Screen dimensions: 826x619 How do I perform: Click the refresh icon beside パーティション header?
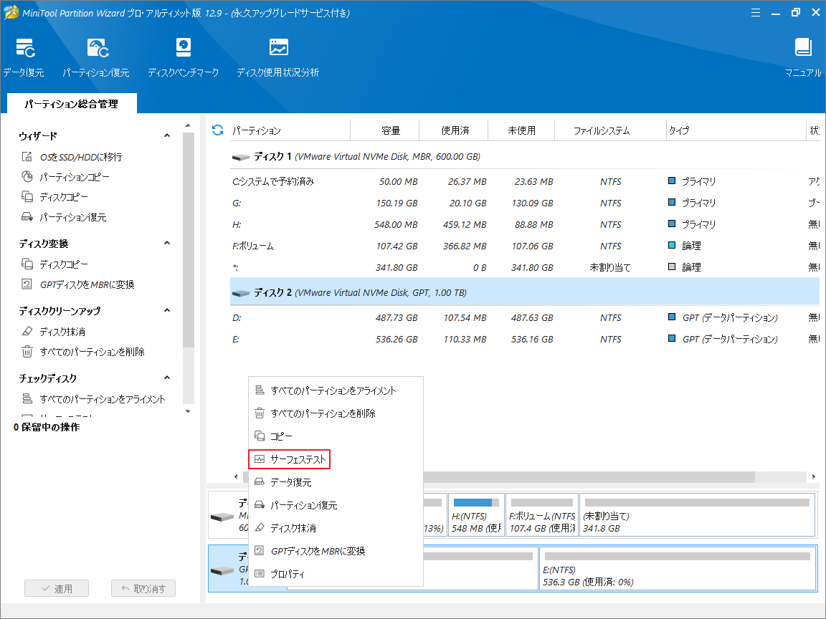tap(217, 130)
